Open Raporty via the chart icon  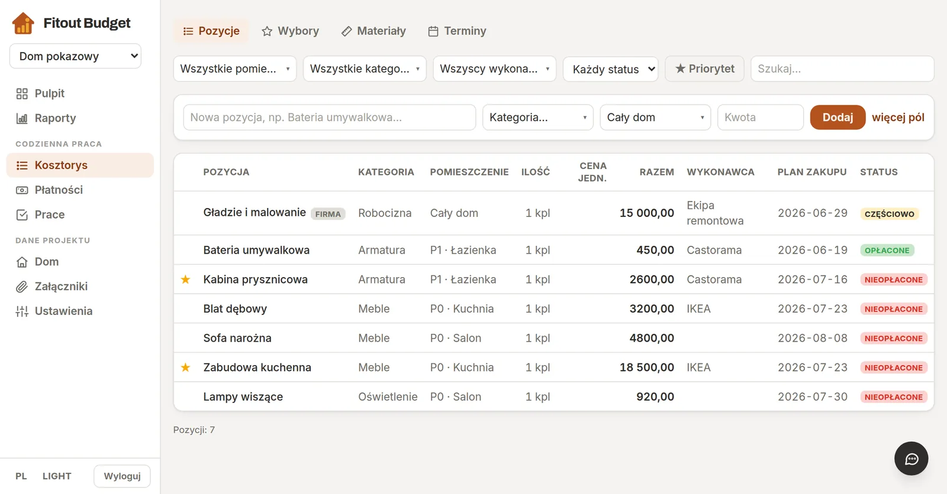(x=22, y=118)
